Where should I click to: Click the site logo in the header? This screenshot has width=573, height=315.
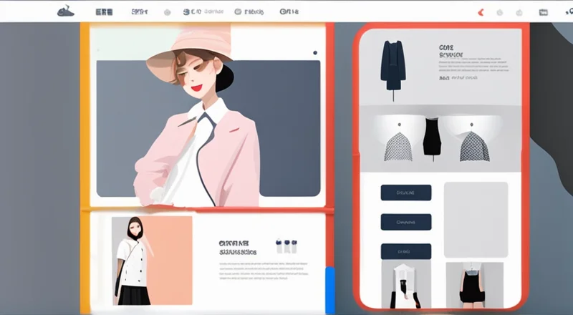pos(65,11)
